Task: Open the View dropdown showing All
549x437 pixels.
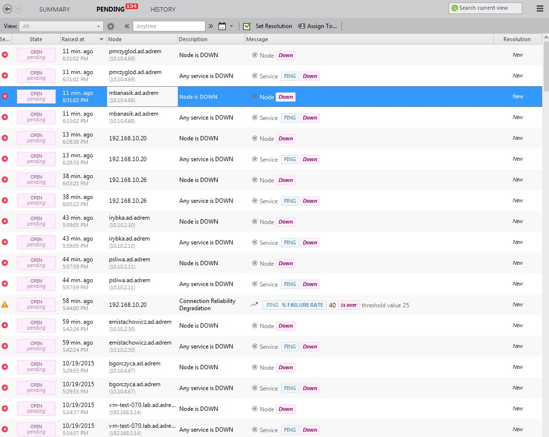Action: tap(62, 26)
